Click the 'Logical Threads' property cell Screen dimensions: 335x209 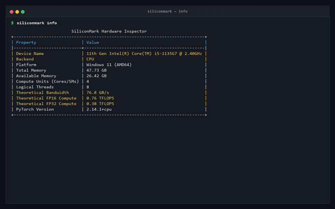[35, 87]
